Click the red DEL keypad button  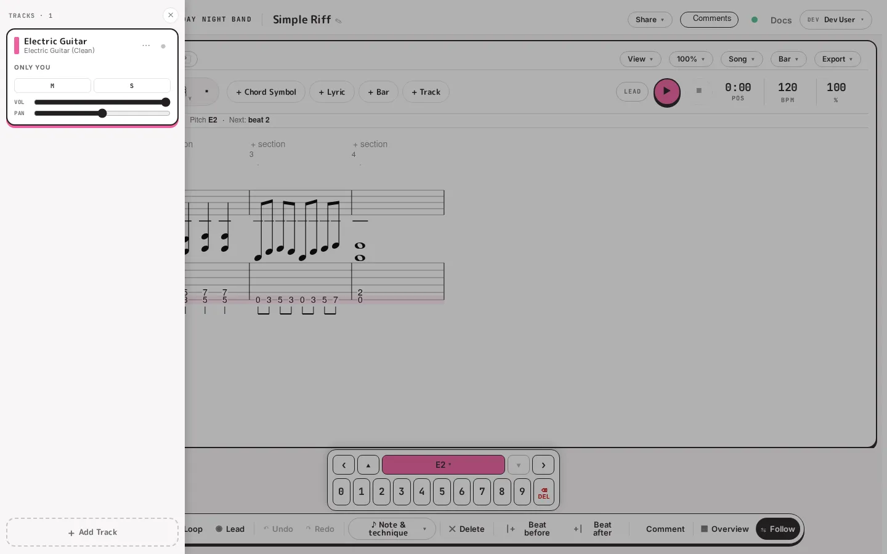tap(544, 492)
